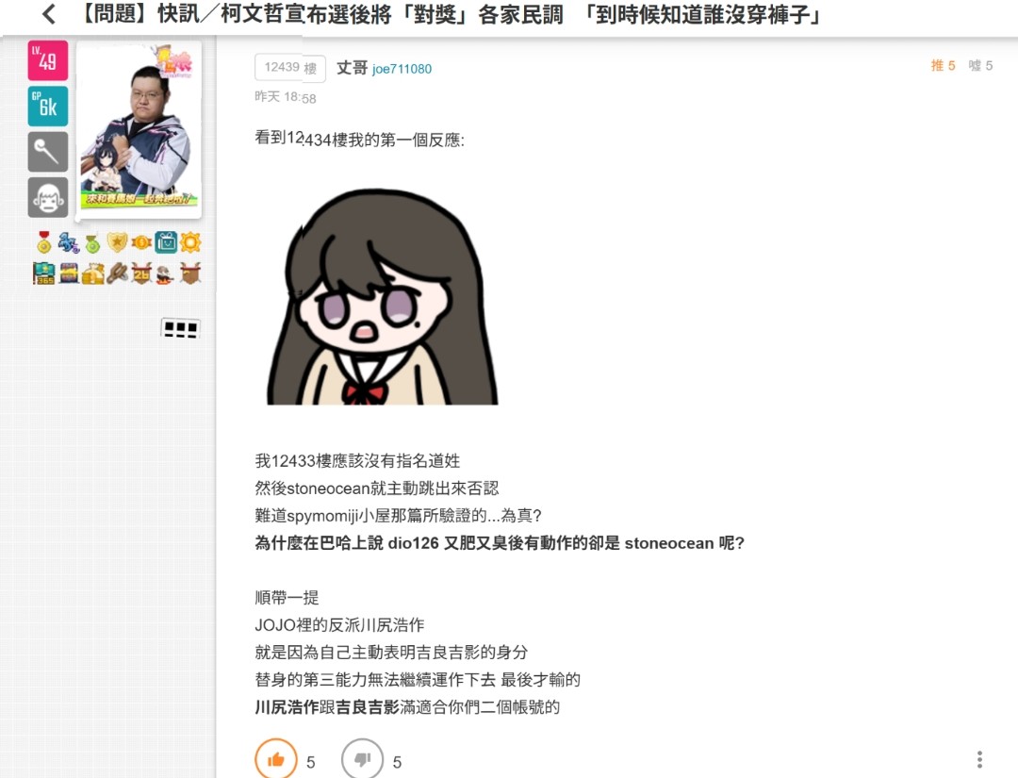
Task: Click the 12439 樓 floor number tag
Action: coord(290,68)
